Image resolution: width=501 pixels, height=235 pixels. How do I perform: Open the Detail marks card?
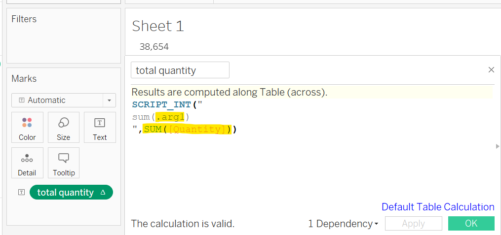[x=27, y=163]
